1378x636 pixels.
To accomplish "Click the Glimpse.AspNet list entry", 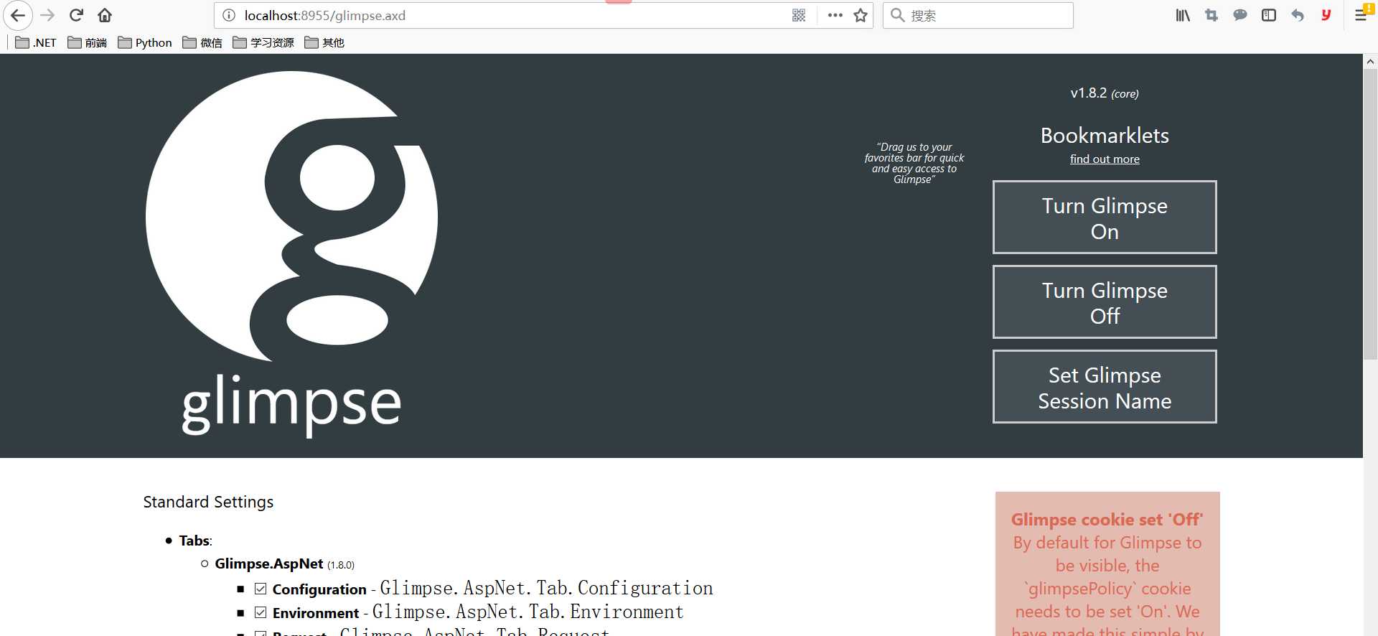I will pyautogui.click(x=285, y=564).
